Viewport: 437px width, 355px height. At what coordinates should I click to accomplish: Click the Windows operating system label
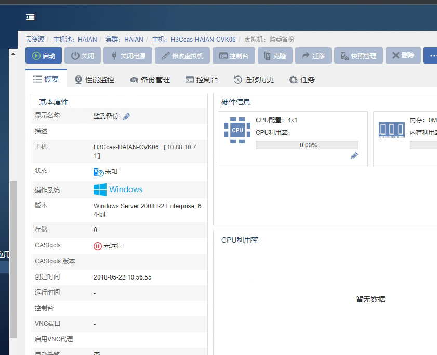tap(126, 189)
